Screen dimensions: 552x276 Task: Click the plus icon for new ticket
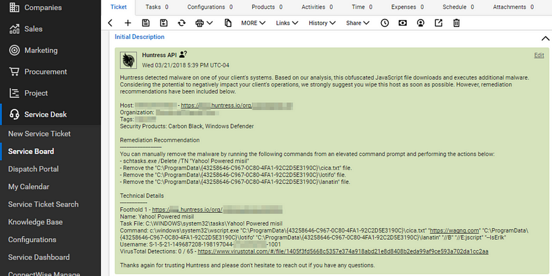point(128,23)
